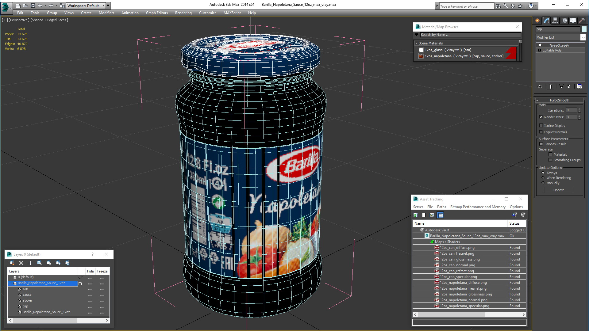Open the Motion command panel tab
The image size is (589, 331).
[564, 21]
